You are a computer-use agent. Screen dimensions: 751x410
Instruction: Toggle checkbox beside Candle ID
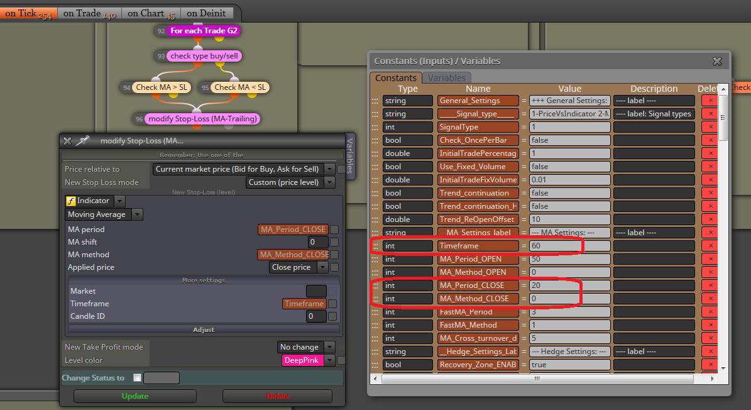click(332, 316)
